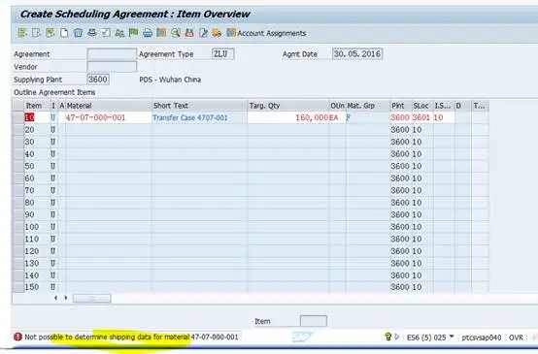Click material cell 47-07-000-001
Screen dimensions: 538x354
(109, 117)
